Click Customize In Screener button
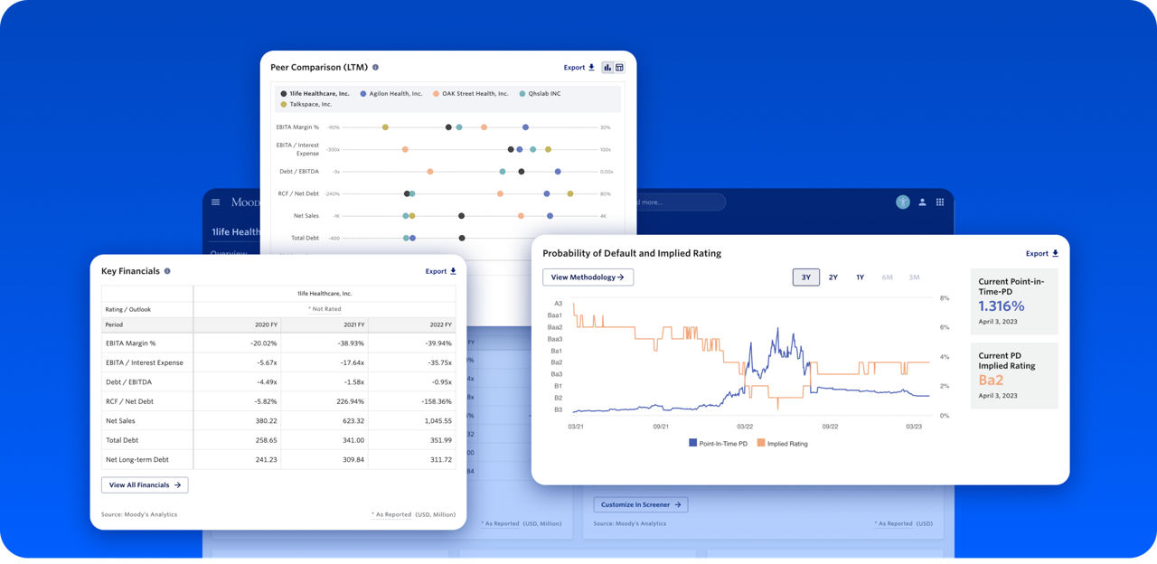This screenshot has height=564, width=1157. (x=641, y=504)
